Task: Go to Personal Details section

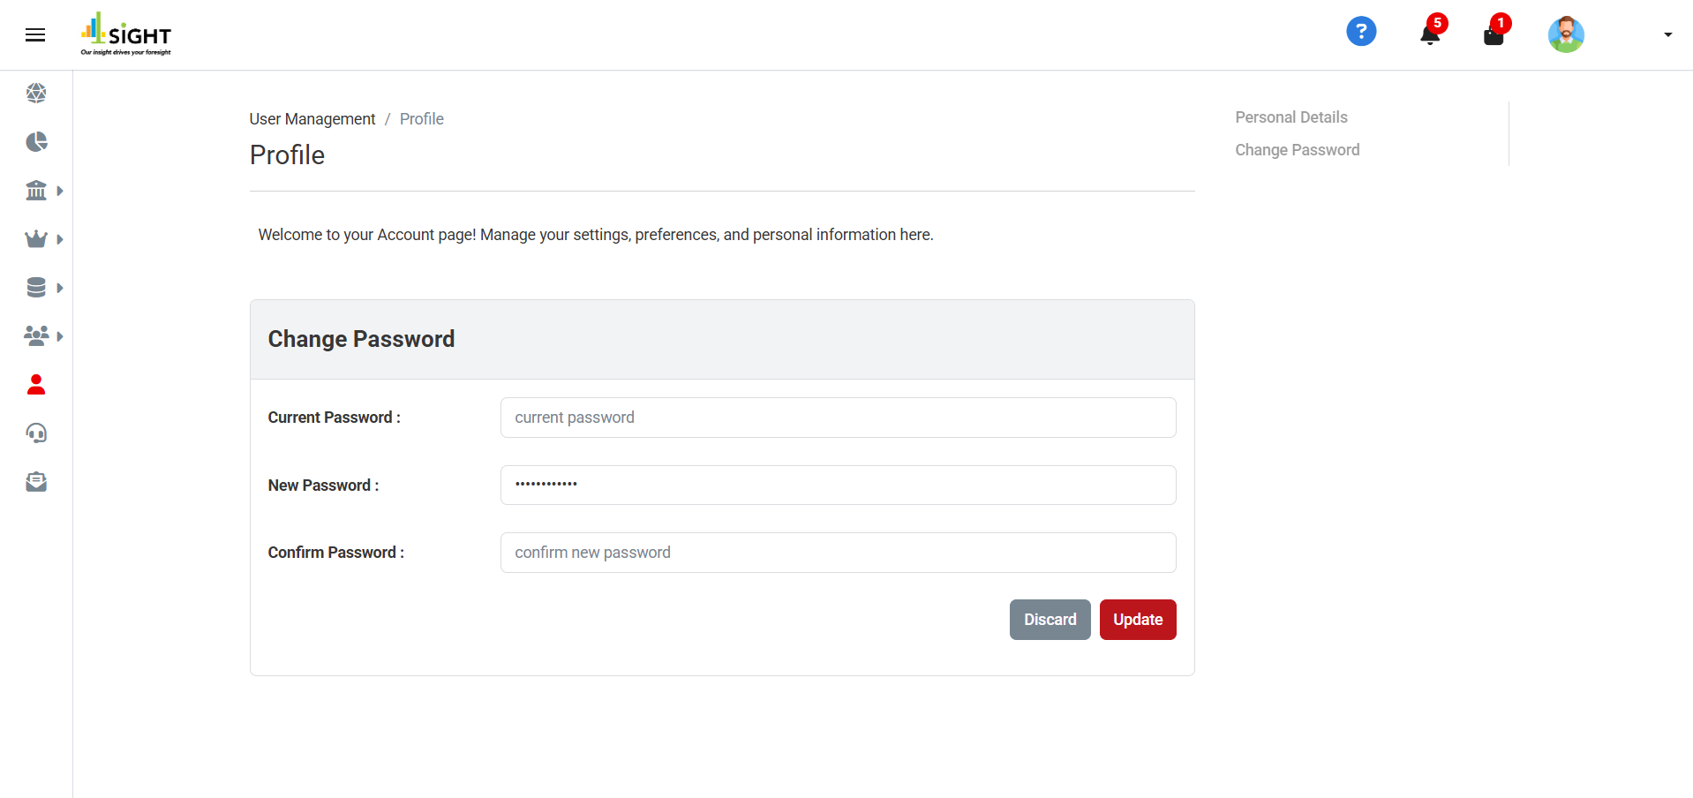Action: pos(1290,117)
